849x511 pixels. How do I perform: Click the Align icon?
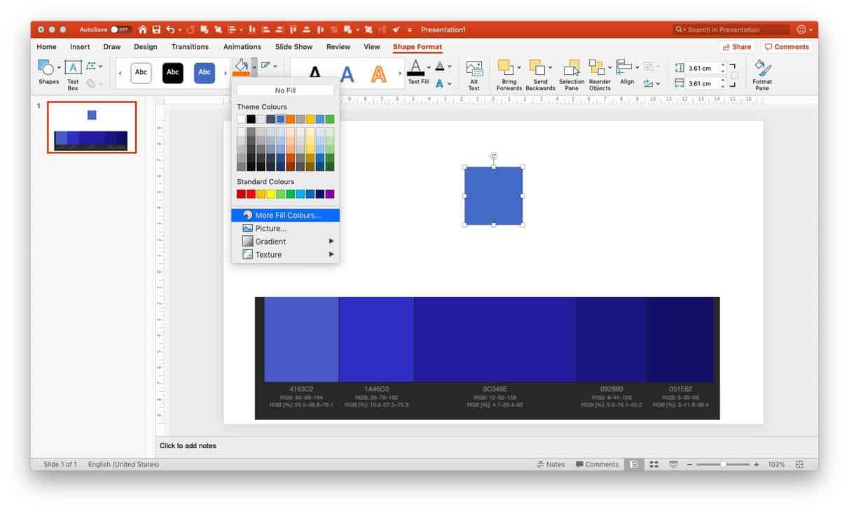[624, 66]
